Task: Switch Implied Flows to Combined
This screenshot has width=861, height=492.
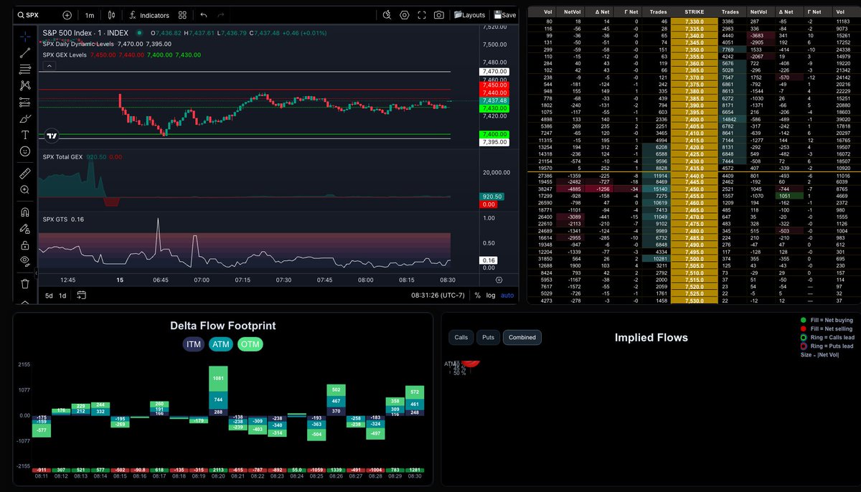Action: click(x=522, y=337)
